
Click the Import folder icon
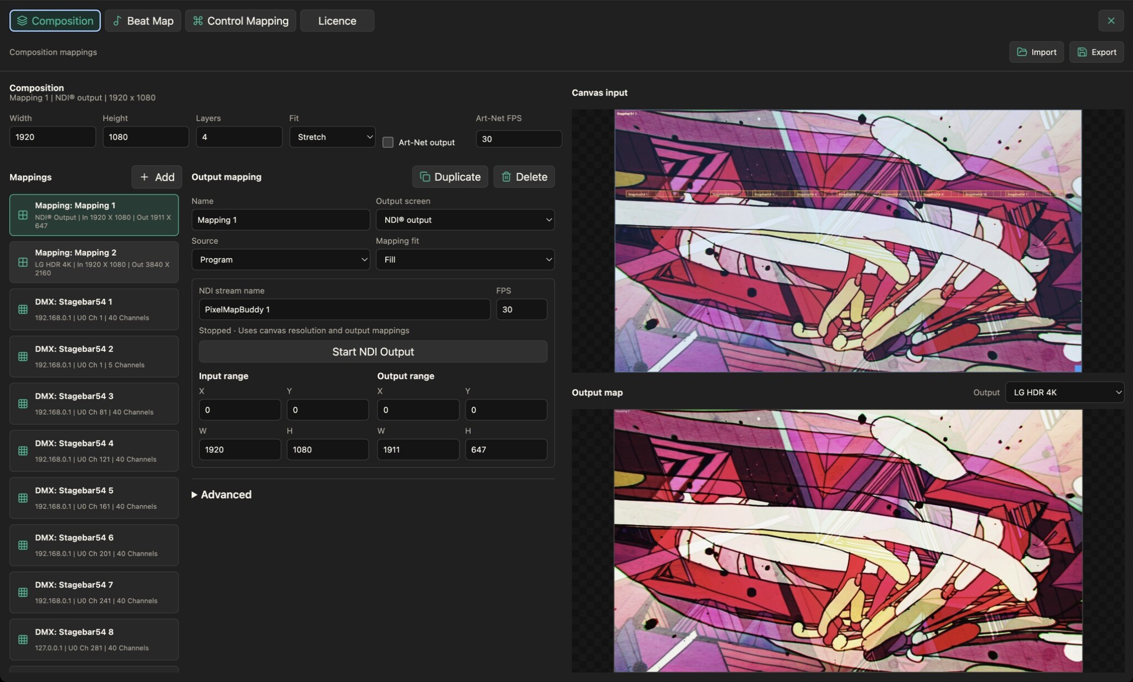1022,52
